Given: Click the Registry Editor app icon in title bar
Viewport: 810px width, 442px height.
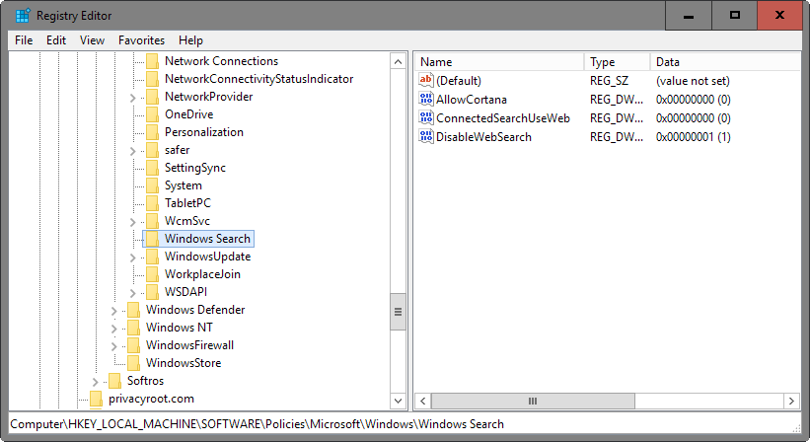Looking at the screenshot, I should tap(23, 16).
